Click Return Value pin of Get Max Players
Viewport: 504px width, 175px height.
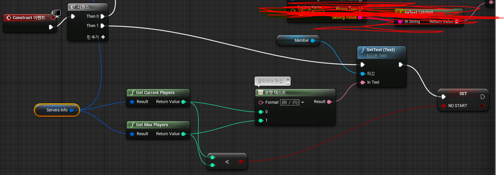coord(183,134)
